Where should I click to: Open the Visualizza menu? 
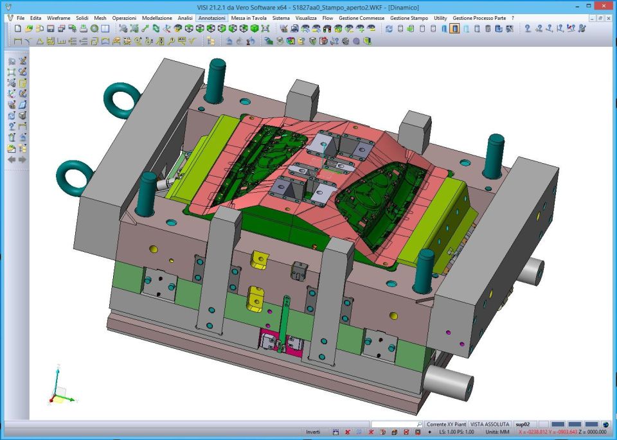point(306,18)
